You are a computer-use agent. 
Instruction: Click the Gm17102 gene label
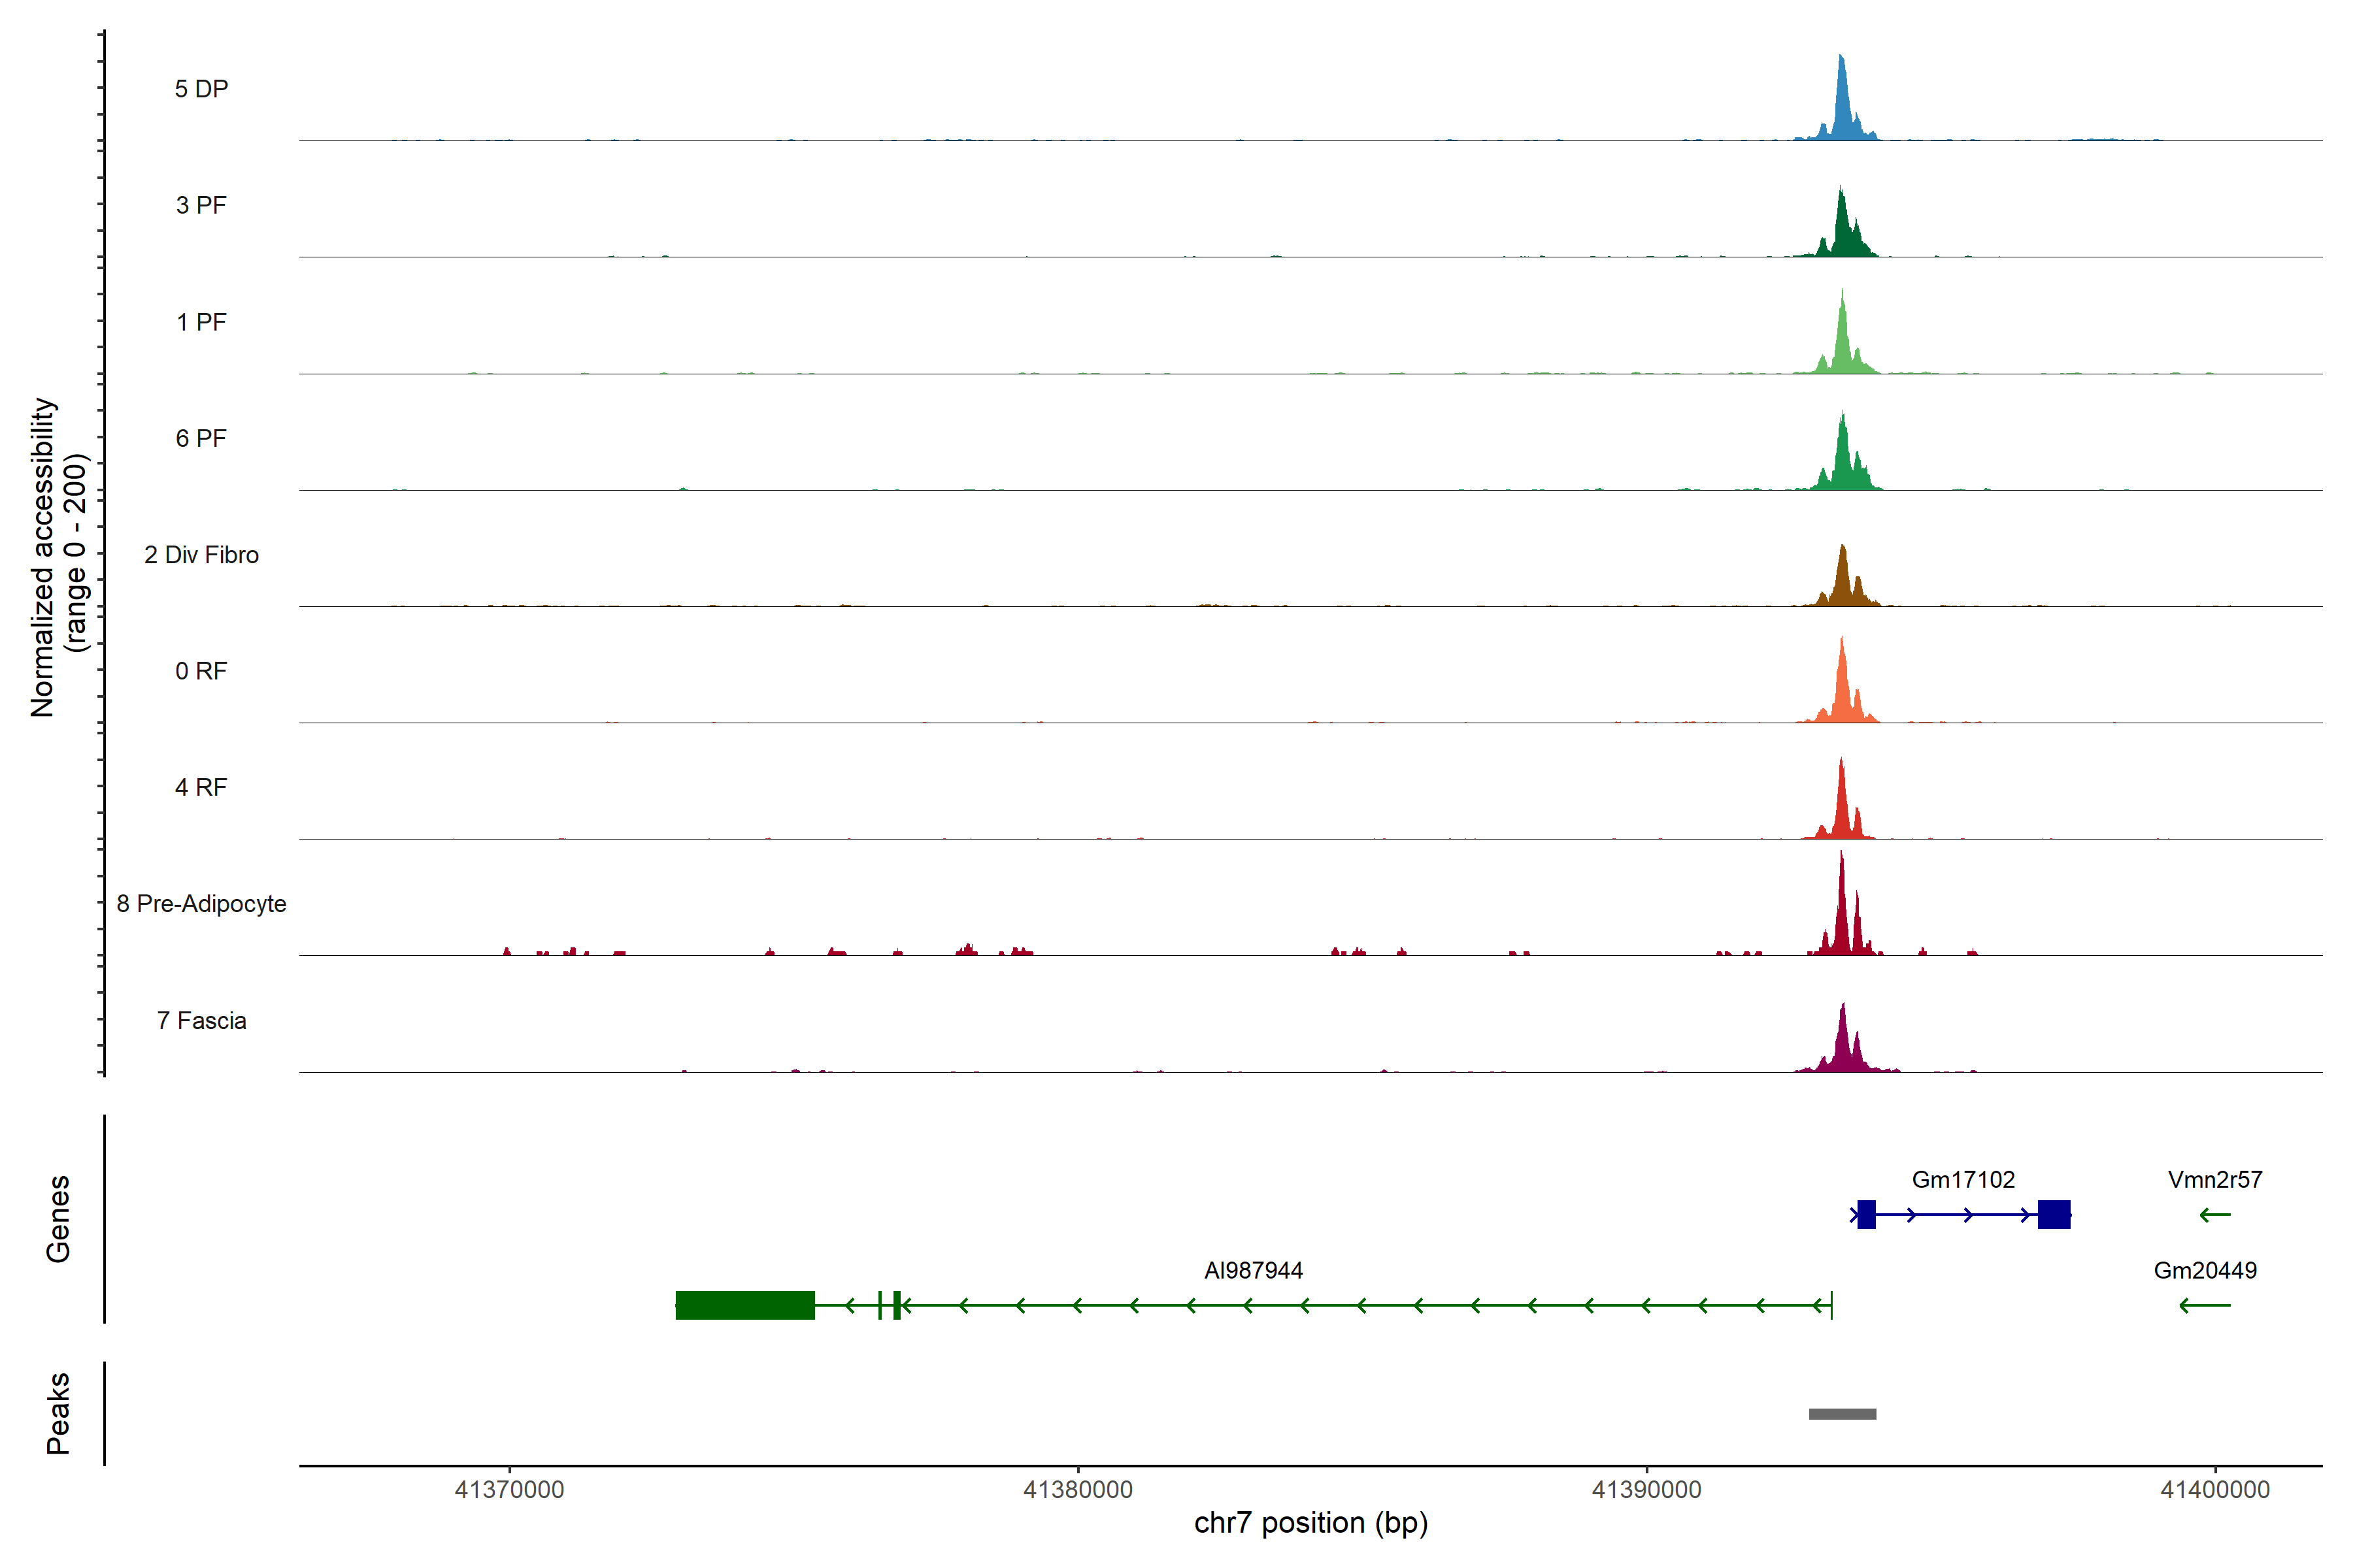pos(1963,1180)
